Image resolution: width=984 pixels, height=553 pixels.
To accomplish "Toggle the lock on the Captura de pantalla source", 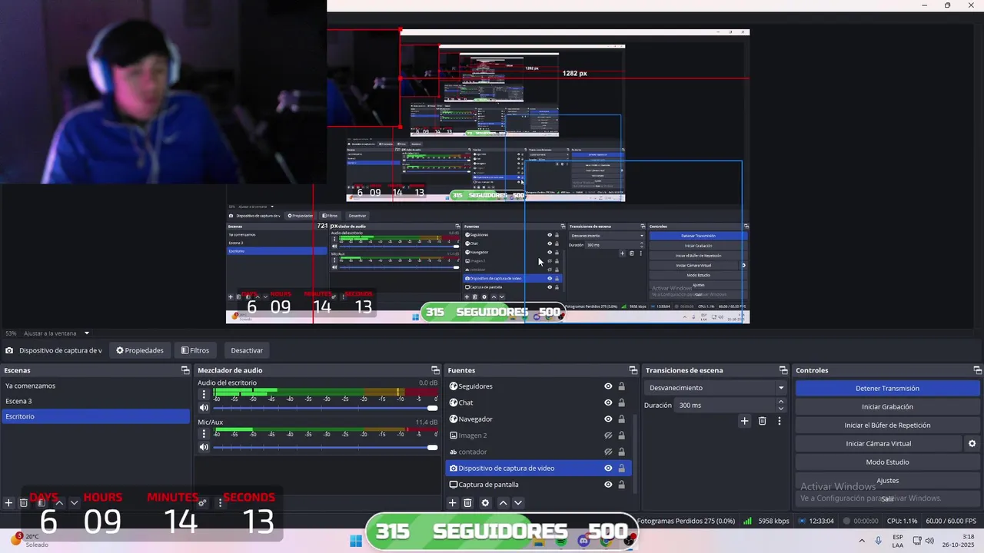I will (x=622, y=485).
